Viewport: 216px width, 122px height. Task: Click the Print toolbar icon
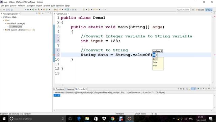(x=12, y=9)
